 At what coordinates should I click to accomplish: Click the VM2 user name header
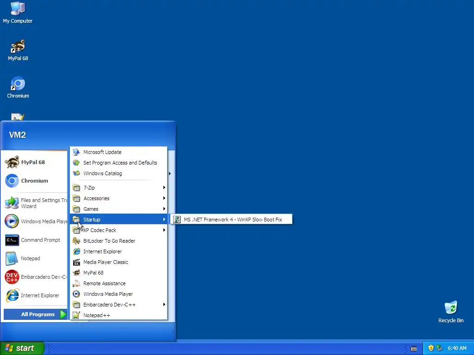[17, 135]
